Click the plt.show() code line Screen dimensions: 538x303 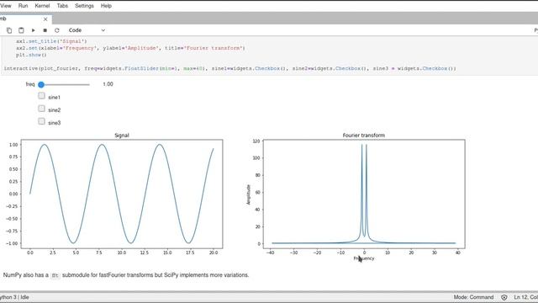click(31, 55)
